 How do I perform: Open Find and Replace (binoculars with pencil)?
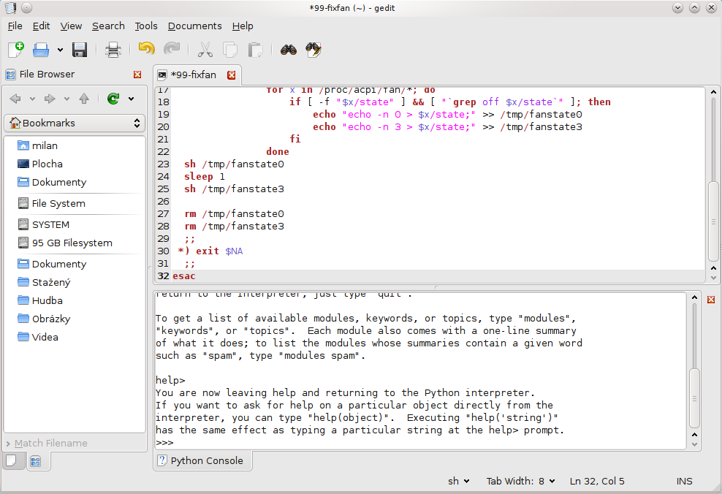point(313,50)
